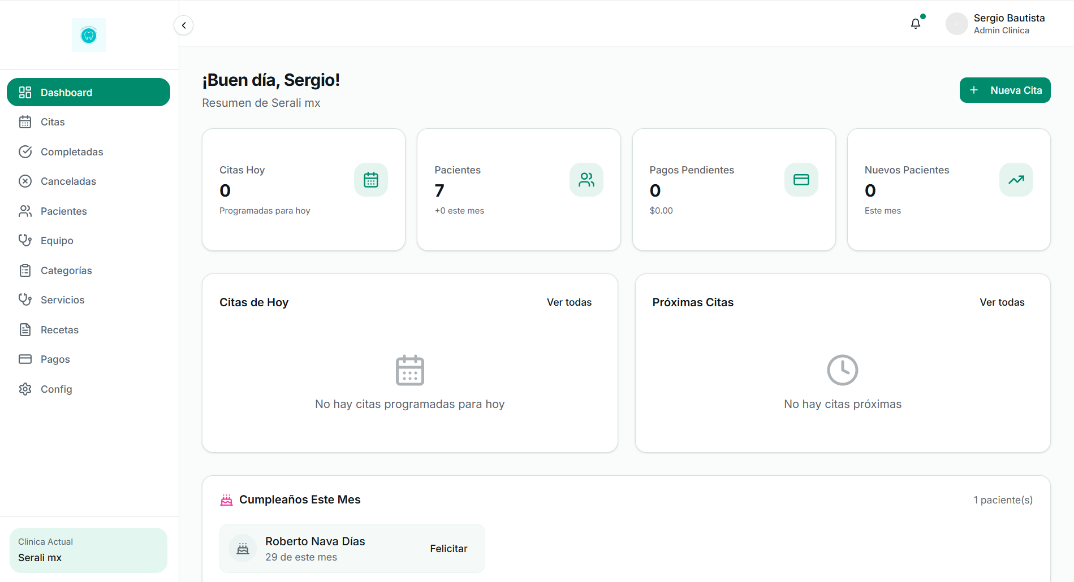This screenshot has height=582, width=1074.
Task: Open the notifications bell icon
Action: pyautogui.click(x=916, y=24)
